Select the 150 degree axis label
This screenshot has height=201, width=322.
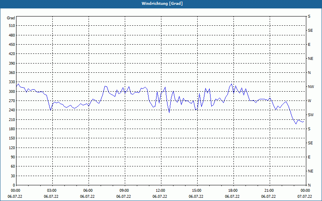(x=12, y=138)
